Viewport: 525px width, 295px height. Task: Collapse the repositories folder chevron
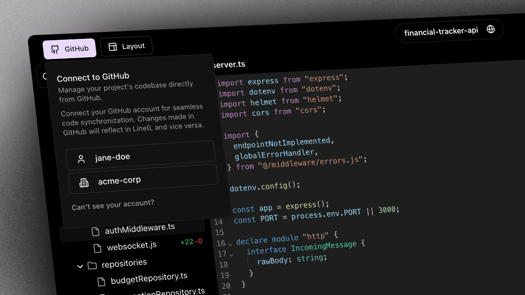pyautogui.click(x=80, y=266)
